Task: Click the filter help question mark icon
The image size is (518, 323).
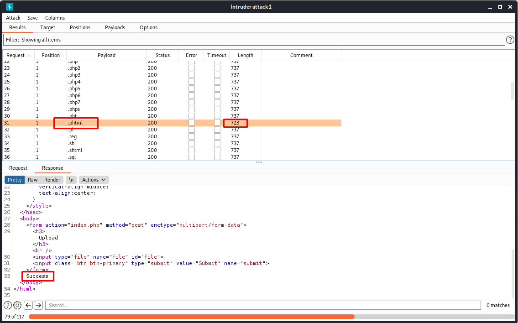Action: click(511, 40)
